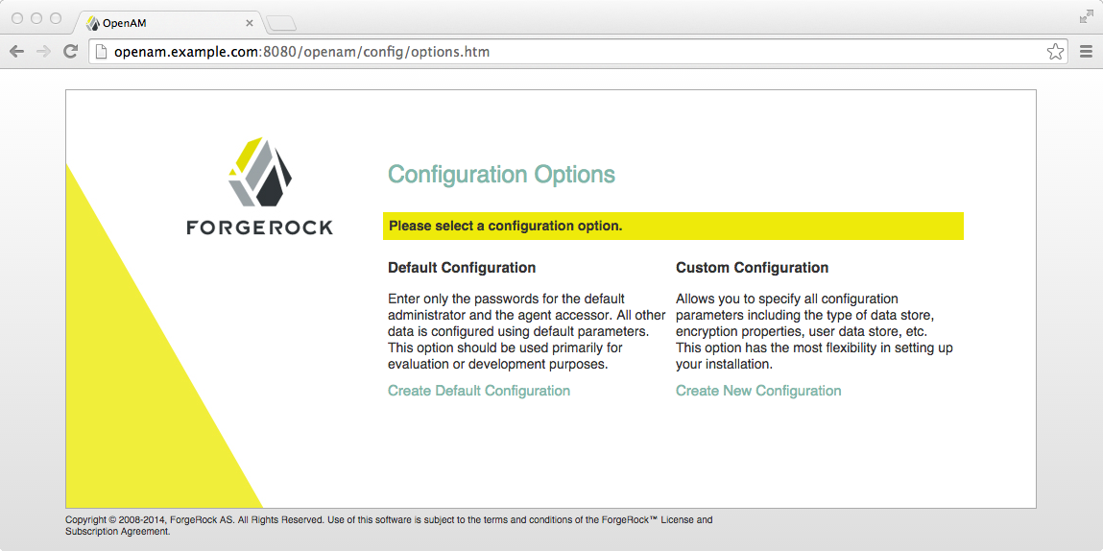
Task: Maximize the browser window
Action: tap(56, 18)
